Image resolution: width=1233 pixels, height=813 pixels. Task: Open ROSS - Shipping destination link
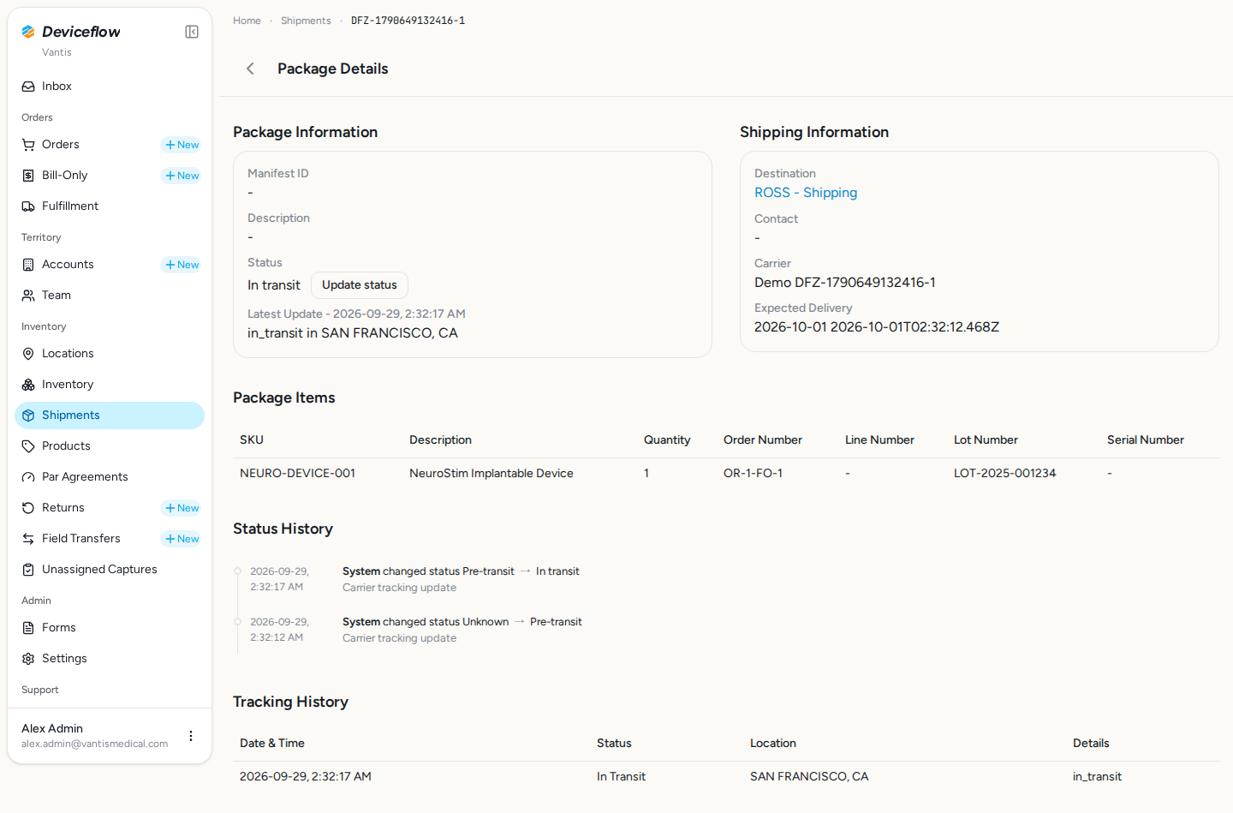[x=806, y=193]
